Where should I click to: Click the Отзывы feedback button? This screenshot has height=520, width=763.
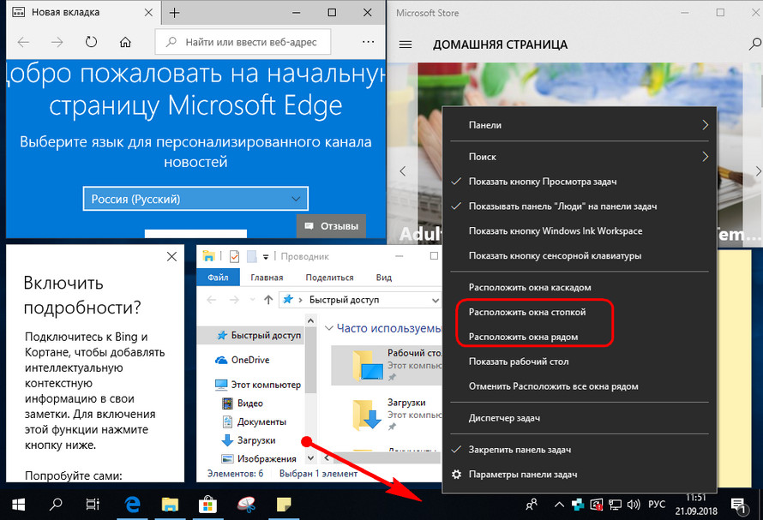(x=332, y=226)
